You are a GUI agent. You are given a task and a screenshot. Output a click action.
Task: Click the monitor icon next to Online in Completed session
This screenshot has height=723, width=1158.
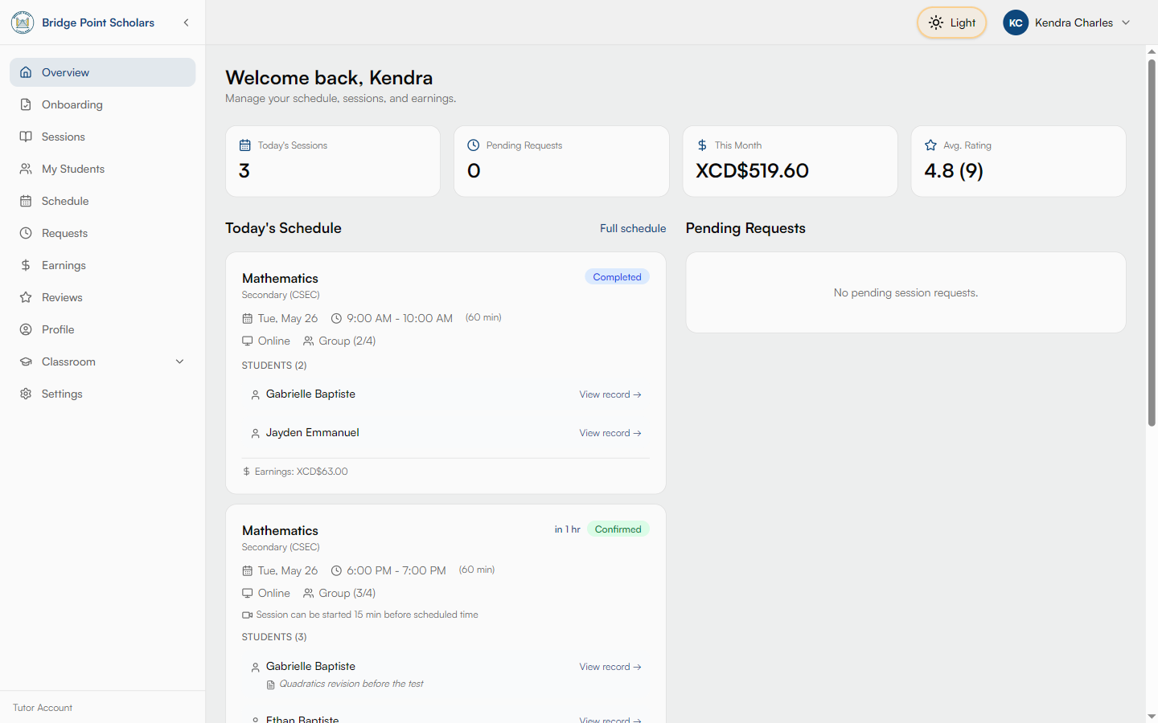[x=248, y=341]
